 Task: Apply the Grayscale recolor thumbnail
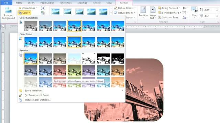(x=45, y=58)
